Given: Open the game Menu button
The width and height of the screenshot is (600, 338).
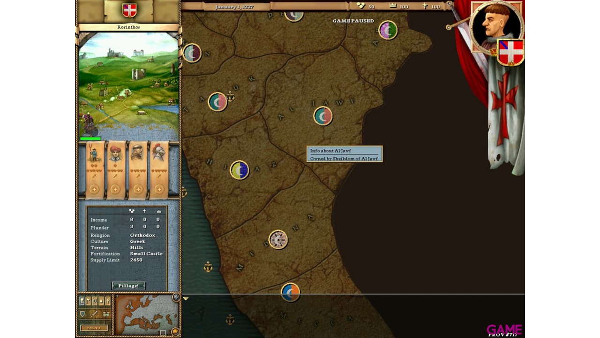Looking at the screenshot, I should (x=94, y=328).
